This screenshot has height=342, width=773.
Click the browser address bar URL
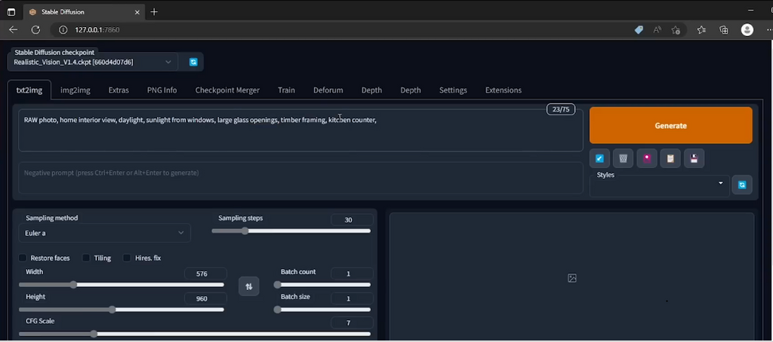pyautogui.click(x=97, y=30)
